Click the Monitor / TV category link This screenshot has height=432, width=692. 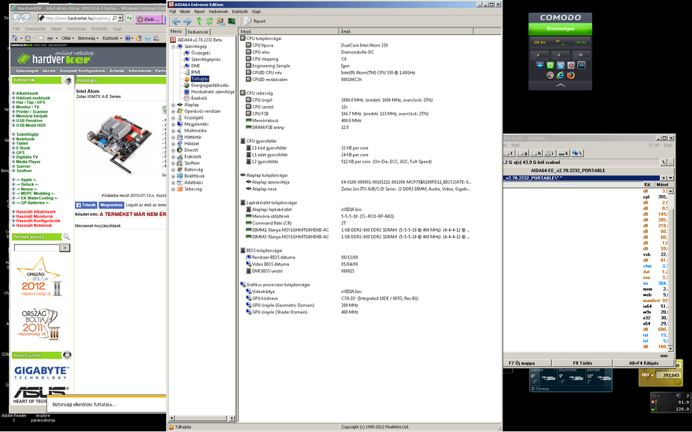coord(27,107)
